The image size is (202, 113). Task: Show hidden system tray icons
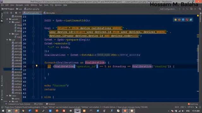[x=169, y=111]
